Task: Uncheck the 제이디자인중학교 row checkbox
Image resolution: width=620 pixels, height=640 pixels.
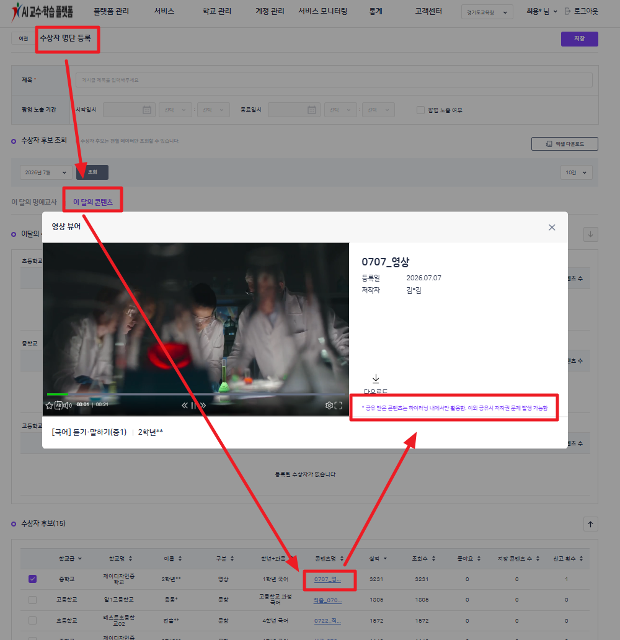Action: coord(33,579)
